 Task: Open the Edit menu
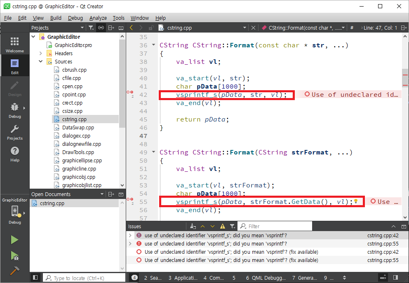point(22,18)
